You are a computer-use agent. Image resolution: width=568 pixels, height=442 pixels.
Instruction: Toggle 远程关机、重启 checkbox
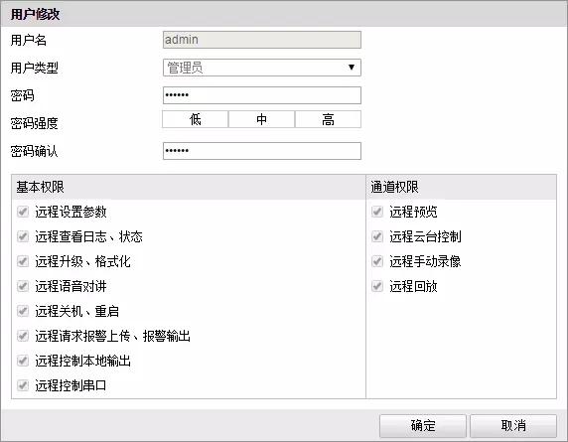pos(23,311)
